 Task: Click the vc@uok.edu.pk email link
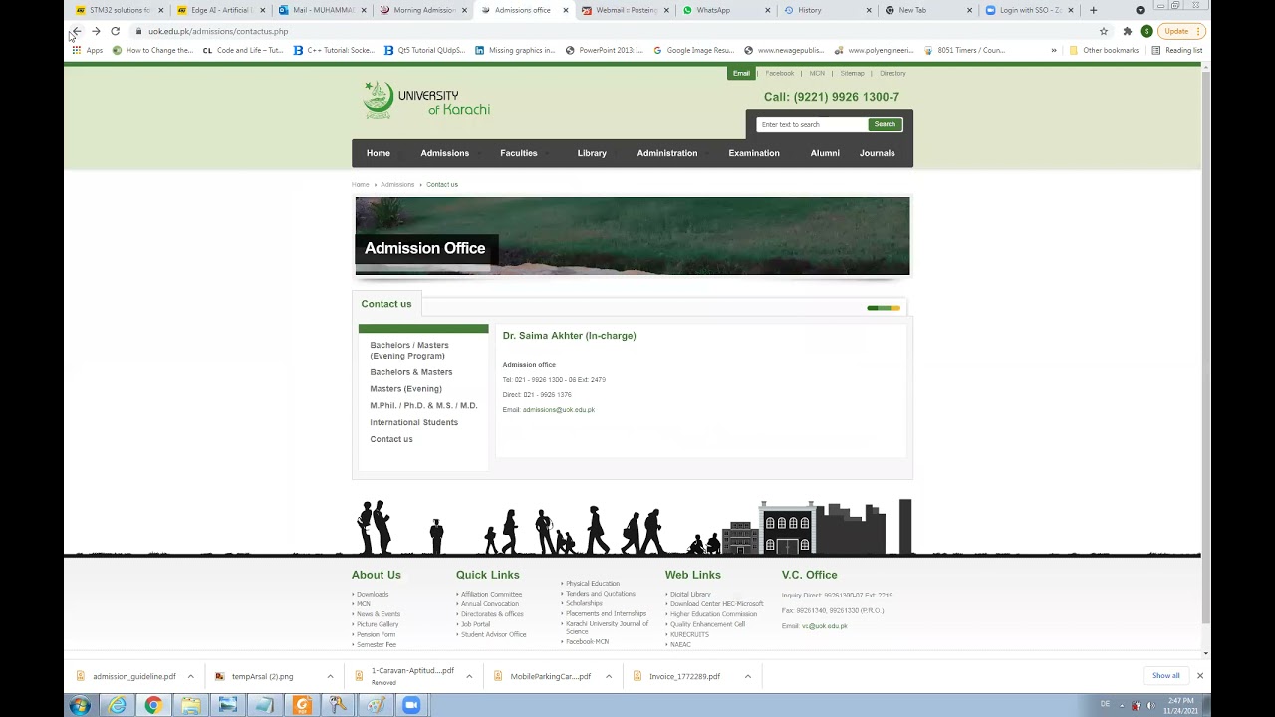[x=825, y=626]
